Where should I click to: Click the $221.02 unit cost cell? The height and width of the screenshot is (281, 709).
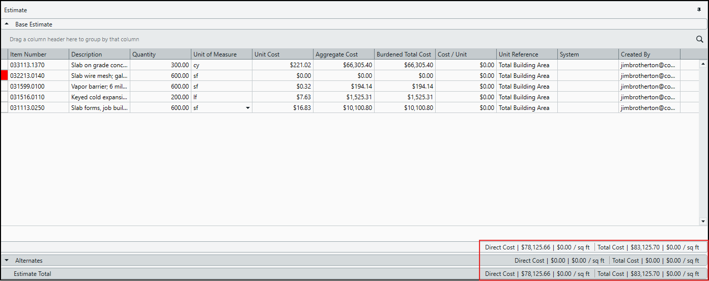point(282,65)
